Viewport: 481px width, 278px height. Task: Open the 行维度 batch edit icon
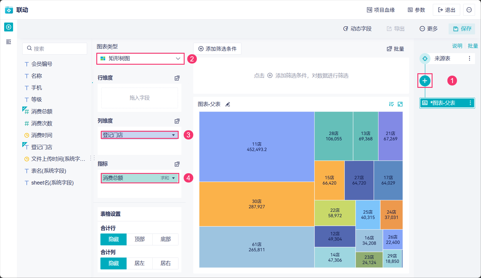point(177,78)
